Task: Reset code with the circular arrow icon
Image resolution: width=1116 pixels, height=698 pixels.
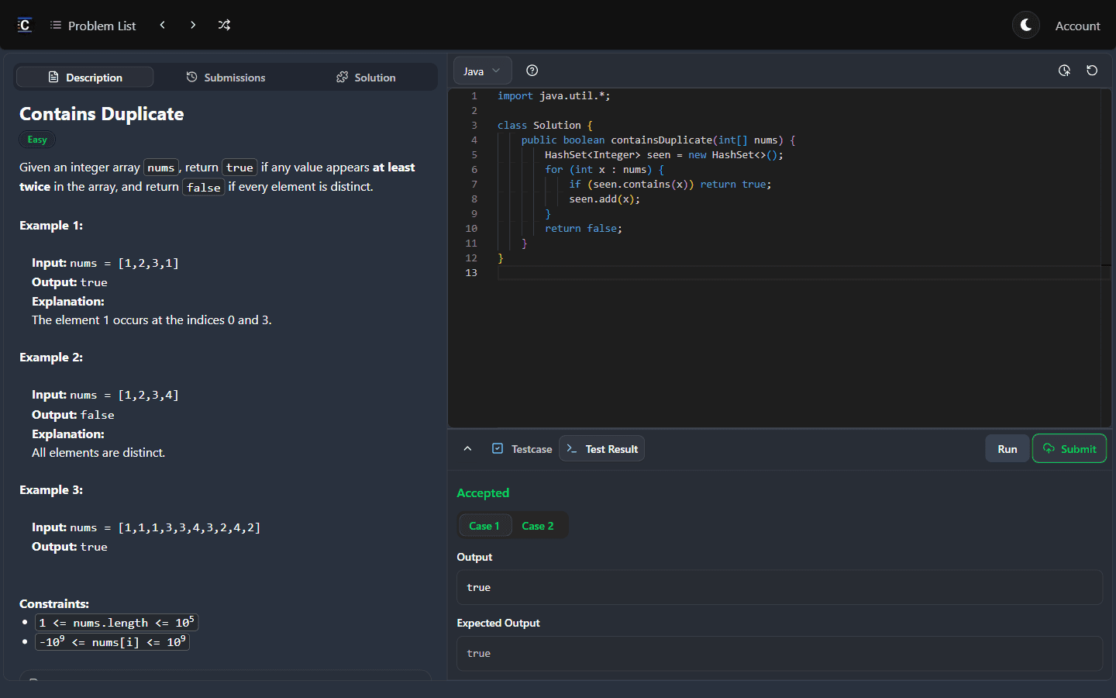Action: coord(1092,71)
